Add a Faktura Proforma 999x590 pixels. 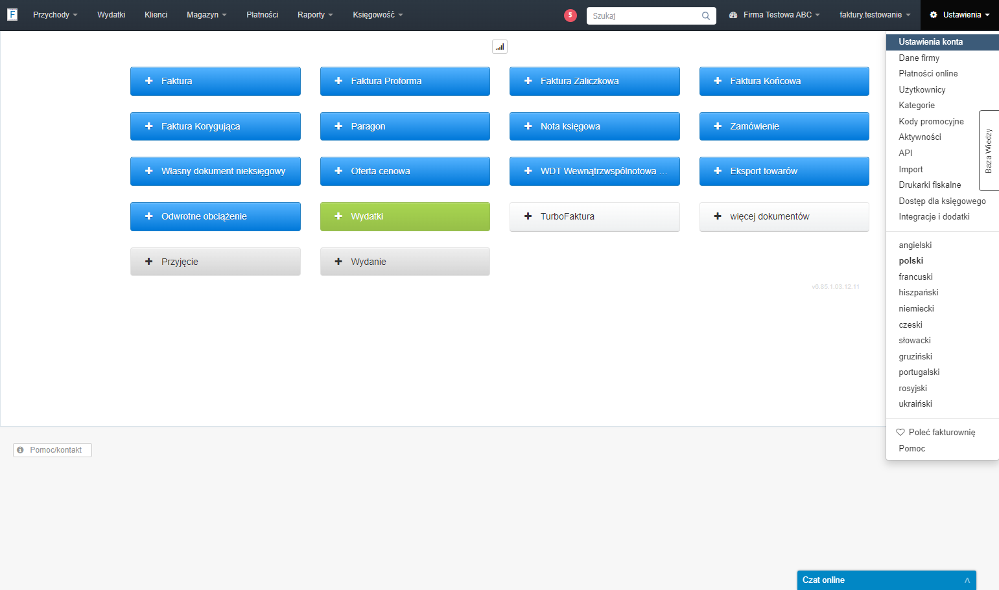[x=405, y=81]
